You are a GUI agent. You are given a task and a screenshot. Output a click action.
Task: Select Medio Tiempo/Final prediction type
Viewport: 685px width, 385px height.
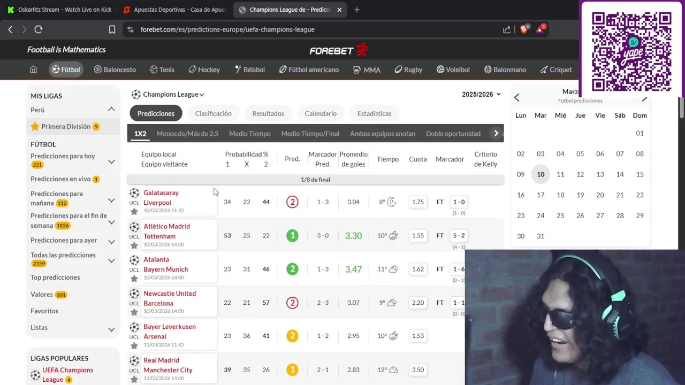pos(310,134)
